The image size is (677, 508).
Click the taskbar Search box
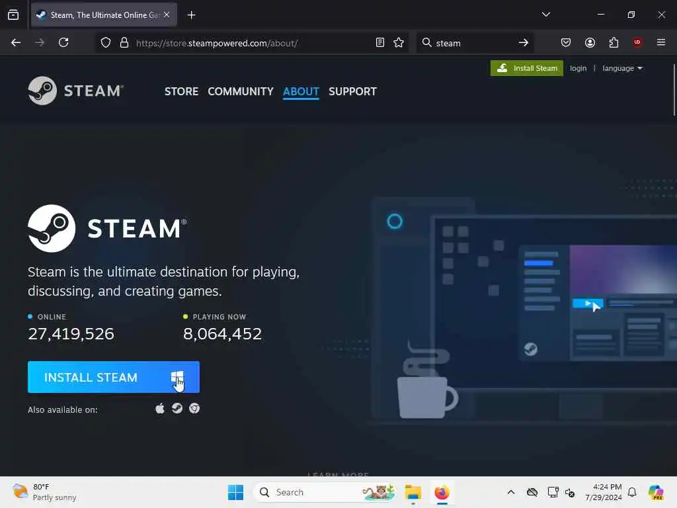pos(325,492)
